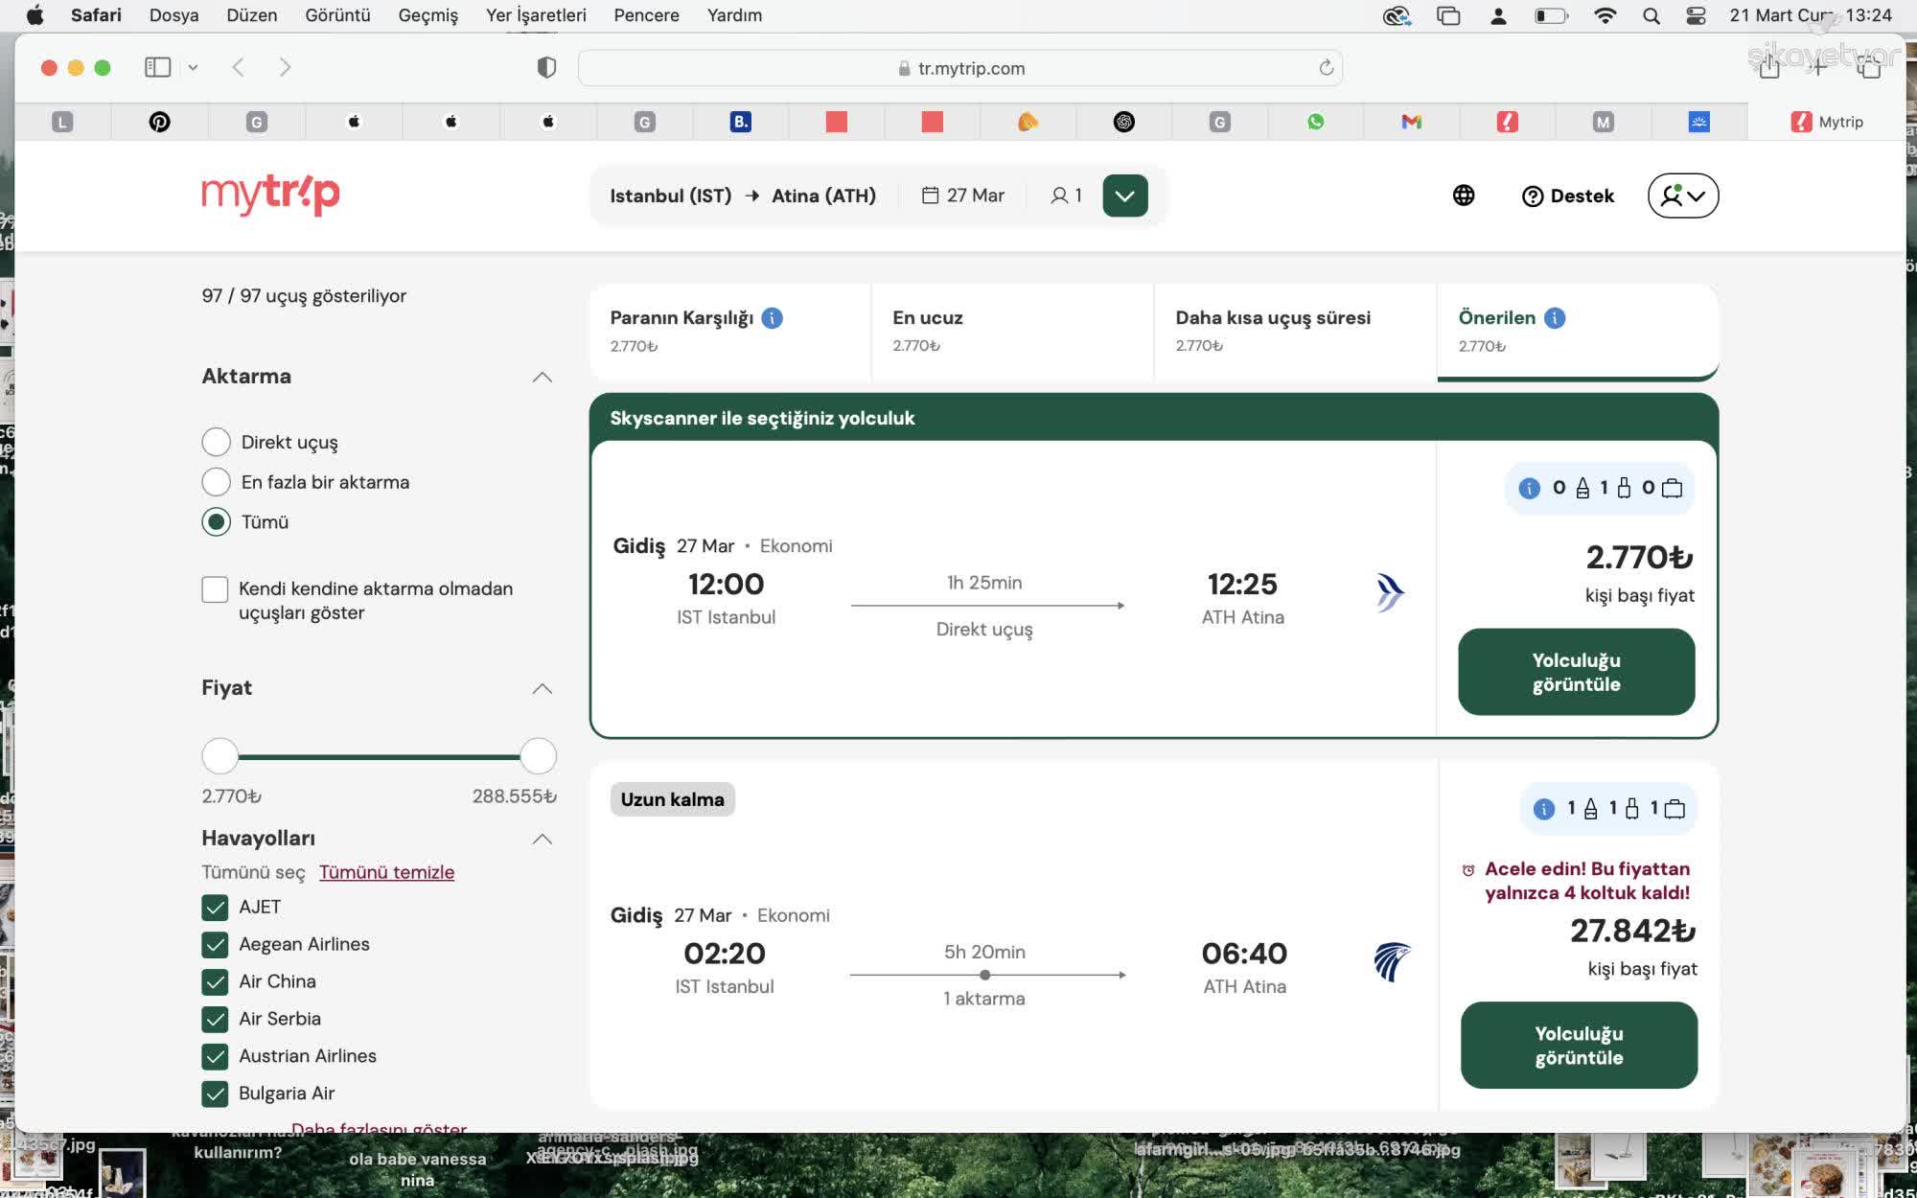Switch to the En ucuz sort tab
Viewport: 1917px width, 1198px height.
click(x=926, y=317)
